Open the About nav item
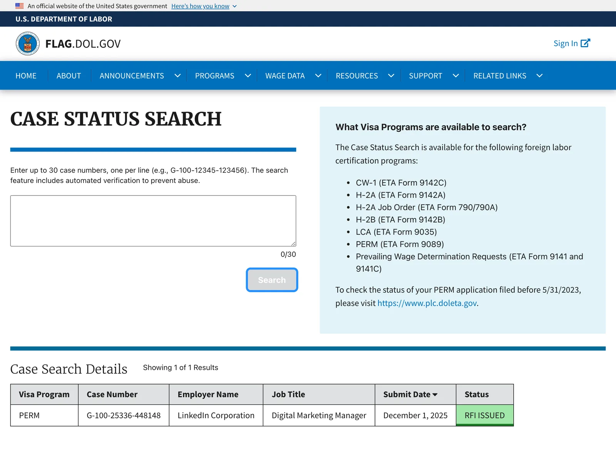This screenshot has height=451, width=616. coord(69,76)
